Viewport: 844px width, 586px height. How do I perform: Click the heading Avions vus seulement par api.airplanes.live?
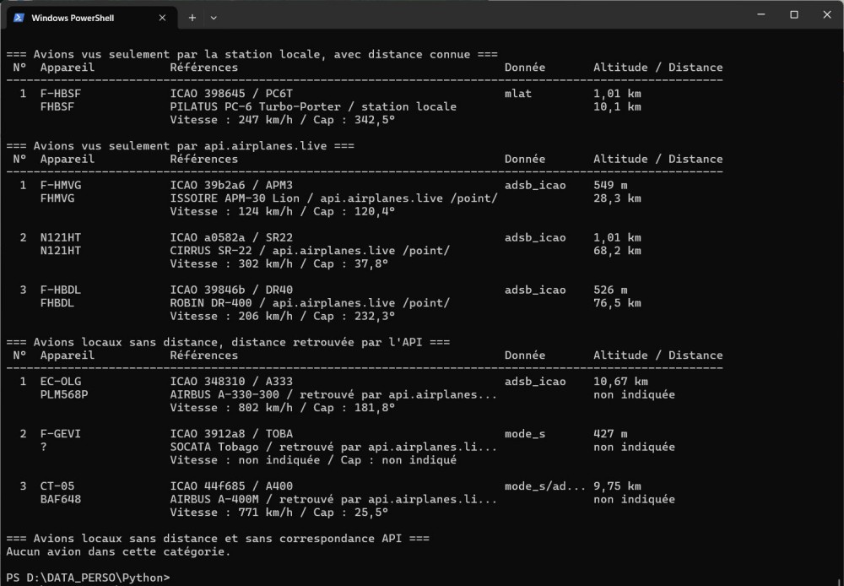pos(181,145)
